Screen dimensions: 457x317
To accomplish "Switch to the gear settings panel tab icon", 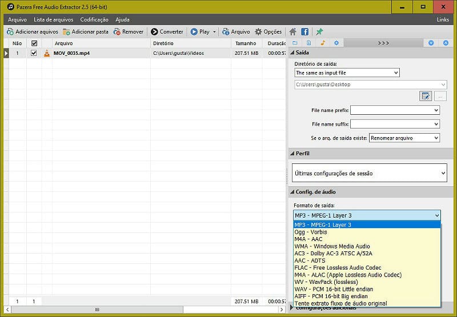I will [336, 43].
